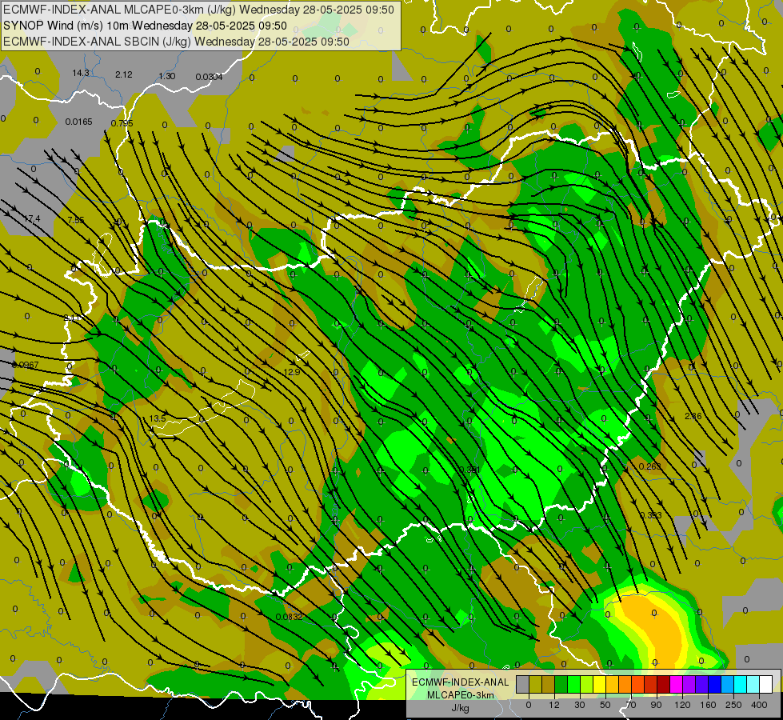Pick the pure yellow legend swatch
Viewport: 783px width, 720px height.
pos(599,684)
